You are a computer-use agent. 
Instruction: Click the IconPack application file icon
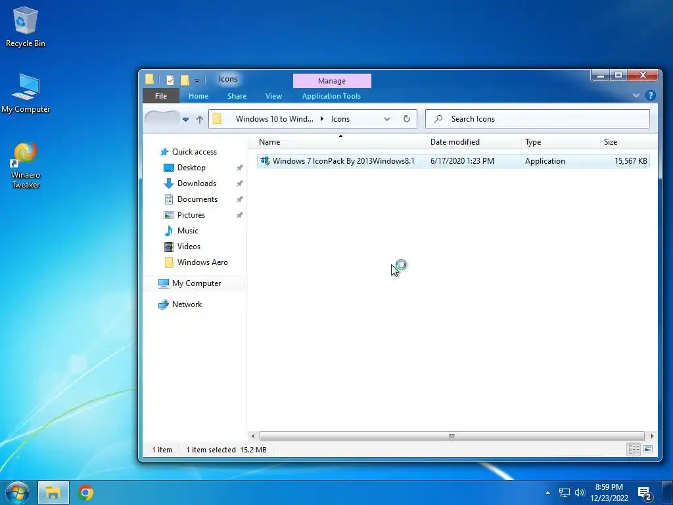(265, 161)
